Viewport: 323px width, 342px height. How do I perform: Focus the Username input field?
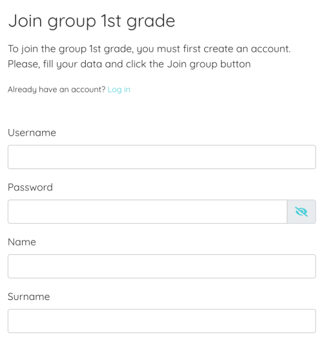pos(161,157)
